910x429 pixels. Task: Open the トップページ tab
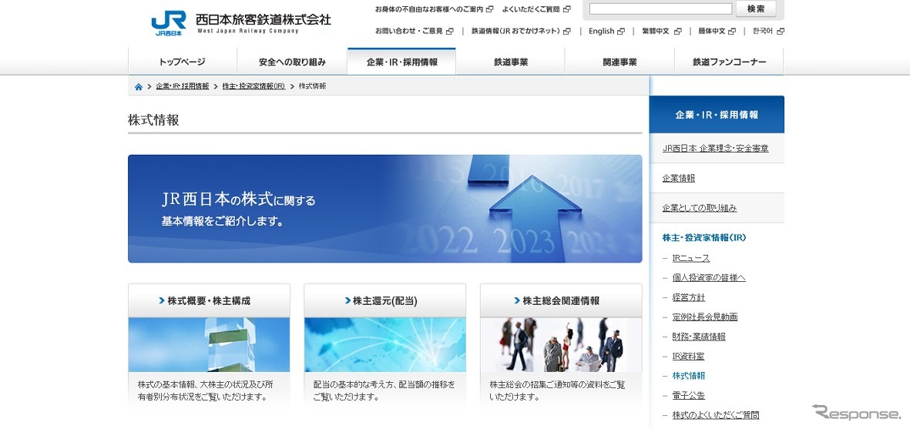pyautogui.click(x=183, y=62)
